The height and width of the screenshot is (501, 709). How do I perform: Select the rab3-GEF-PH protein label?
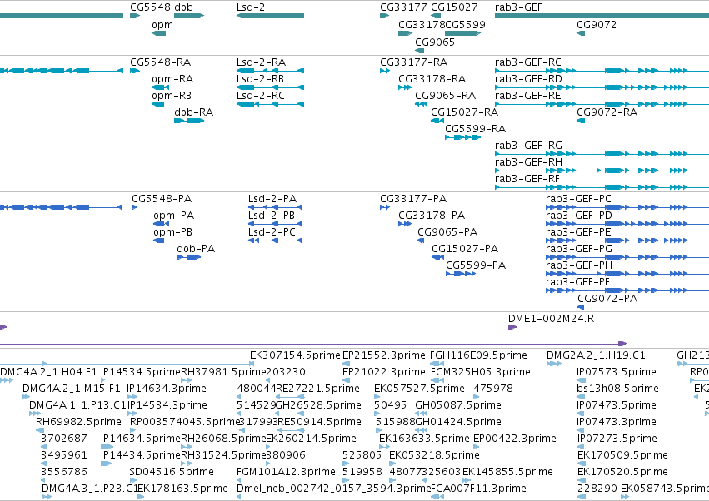579,265
